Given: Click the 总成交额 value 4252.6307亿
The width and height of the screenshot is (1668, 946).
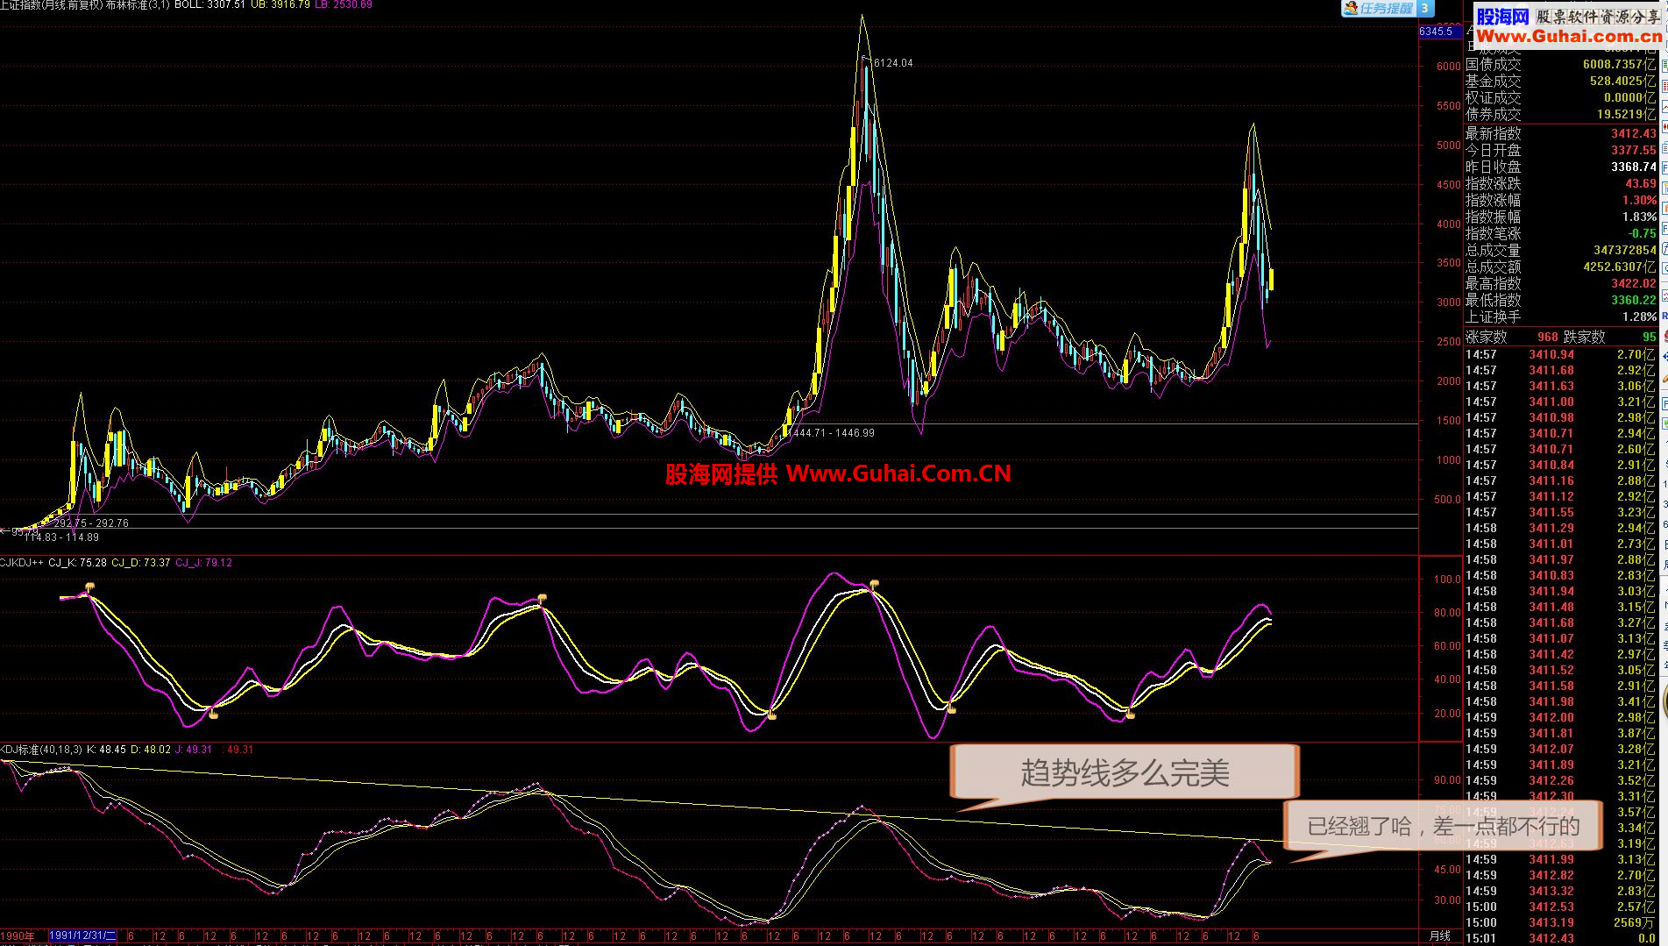Looking at the screenshot, I should click(1620, 267).
